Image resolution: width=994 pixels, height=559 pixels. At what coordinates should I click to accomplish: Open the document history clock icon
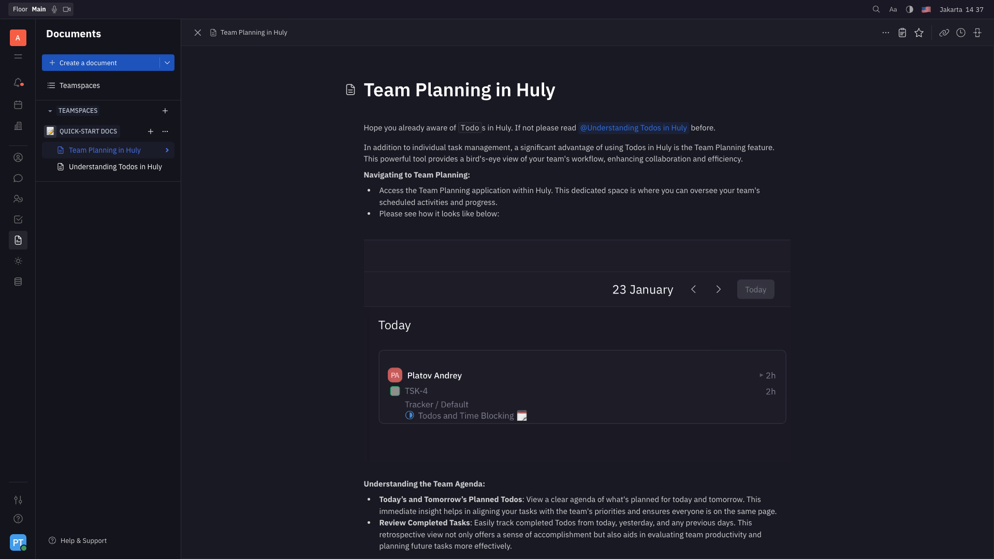click(961, 33)
